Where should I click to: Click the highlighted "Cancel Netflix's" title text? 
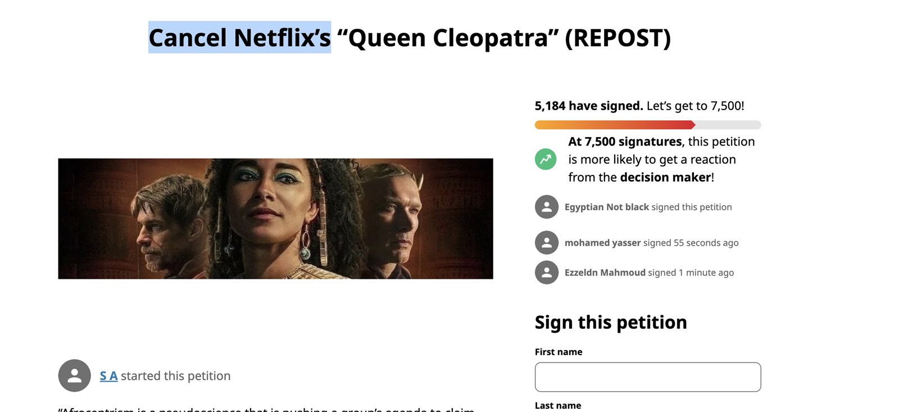pyautogui.click(x=239, y=38)
